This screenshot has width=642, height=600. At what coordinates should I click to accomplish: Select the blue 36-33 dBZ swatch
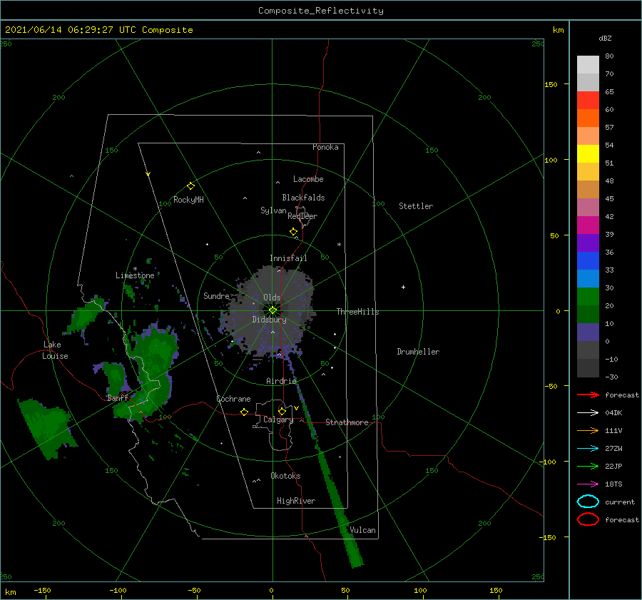(588, 260)
